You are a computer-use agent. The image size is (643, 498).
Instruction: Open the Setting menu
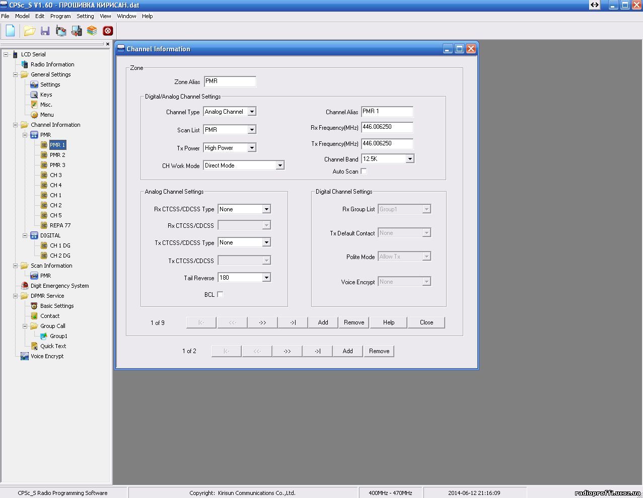85,16
